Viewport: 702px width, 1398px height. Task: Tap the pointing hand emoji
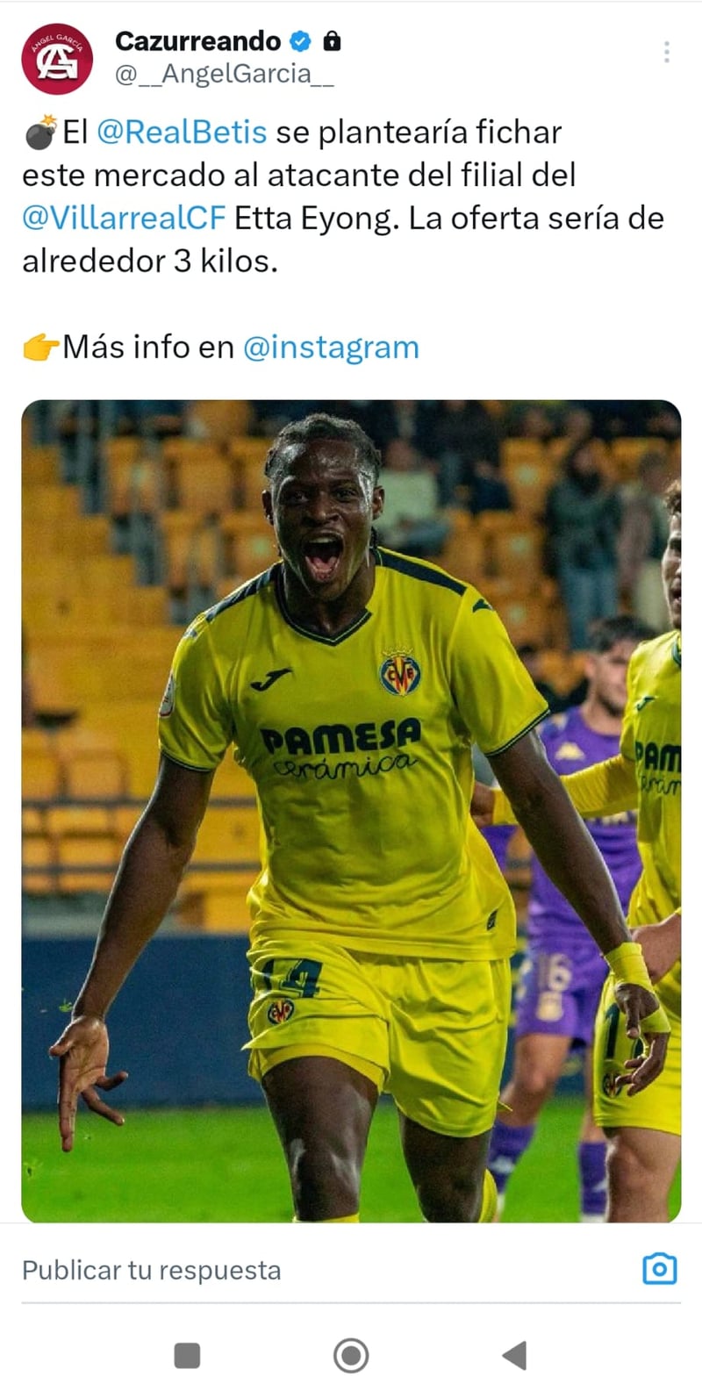[x=40, y=348]
